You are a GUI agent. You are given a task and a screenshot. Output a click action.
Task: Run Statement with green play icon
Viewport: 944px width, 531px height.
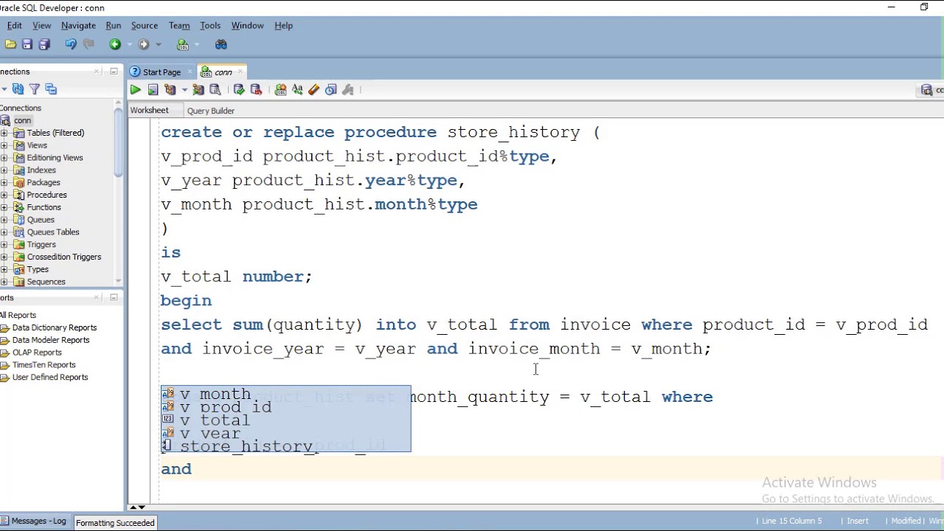pyautogui.click(x=136, y=90)
